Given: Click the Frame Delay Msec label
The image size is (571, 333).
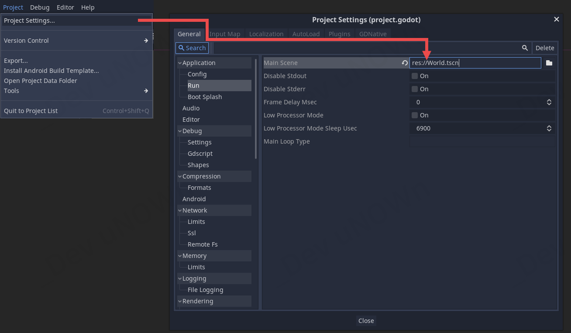Looking at the screenshot, I should [290, 102].
